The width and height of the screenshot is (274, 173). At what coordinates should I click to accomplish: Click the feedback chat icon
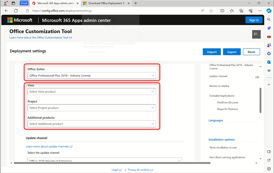[x=256, y=34]
